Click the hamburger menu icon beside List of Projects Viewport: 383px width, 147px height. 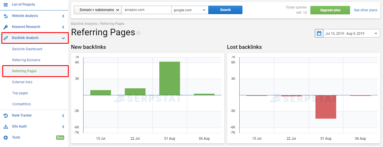click(x=6, y=5)
